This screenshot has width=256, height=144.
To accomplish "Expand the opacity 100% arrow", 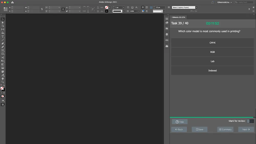I will click(138, 11).
